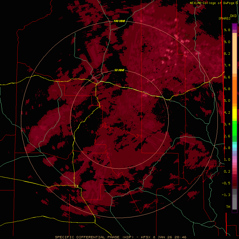Click the [PHAS] units label
Viewport: 239px width, 239px height.
tap(224, 18)
